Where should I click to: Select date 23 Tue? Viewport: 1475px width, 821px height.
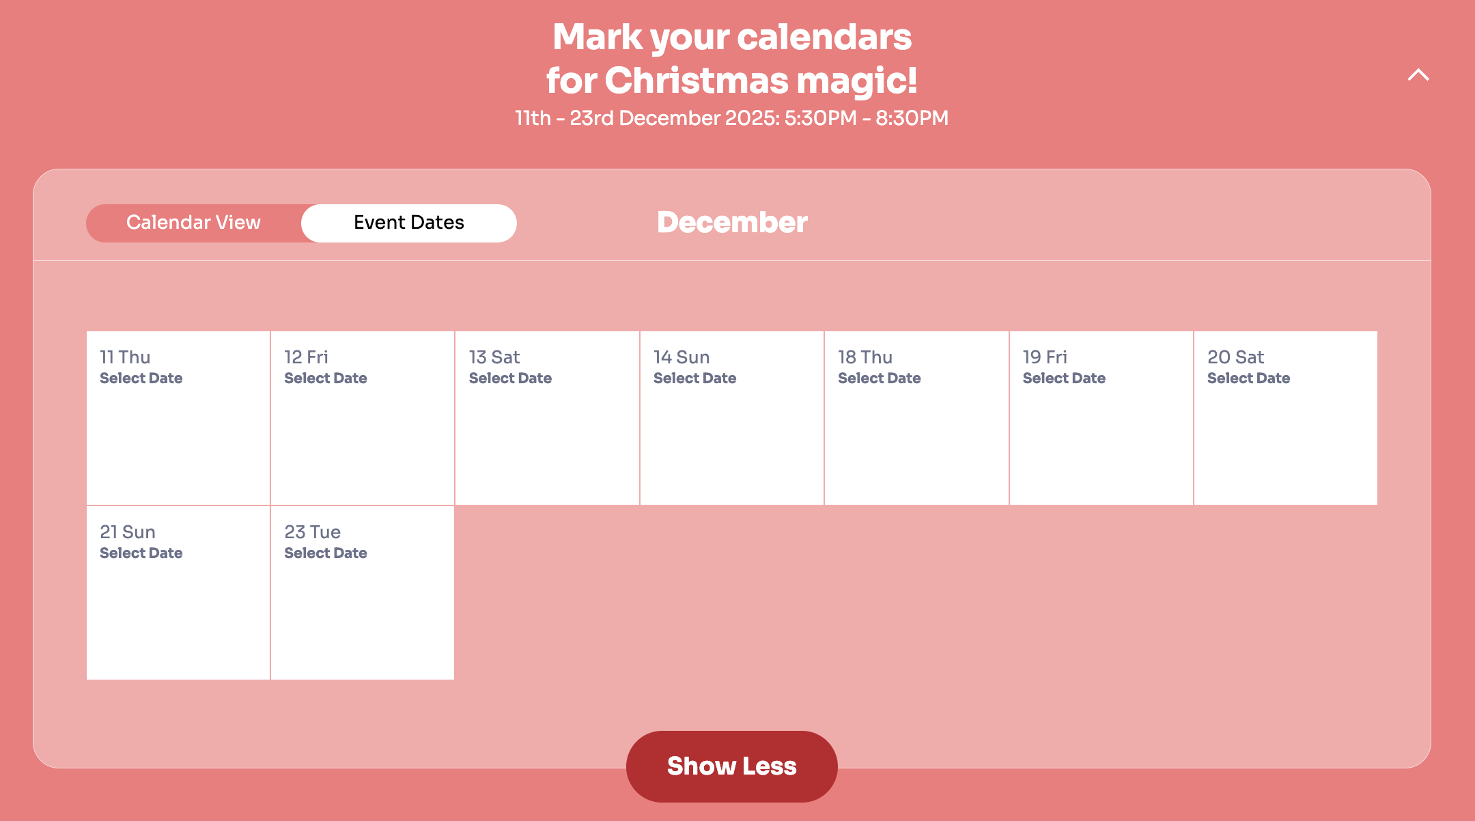(x=363, y=593)
